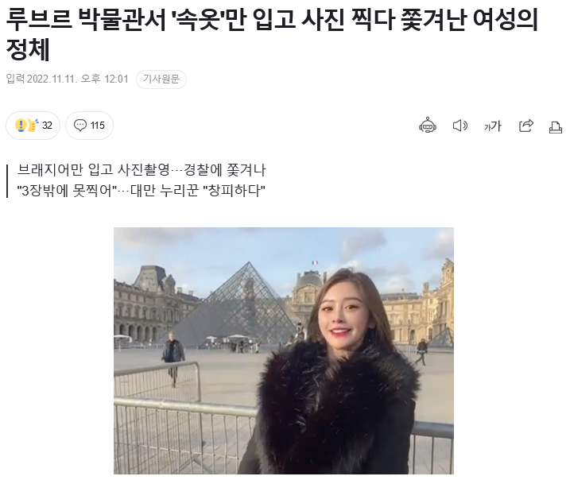Click the subheading starting with 브래지어만 입고

[142, 170]
